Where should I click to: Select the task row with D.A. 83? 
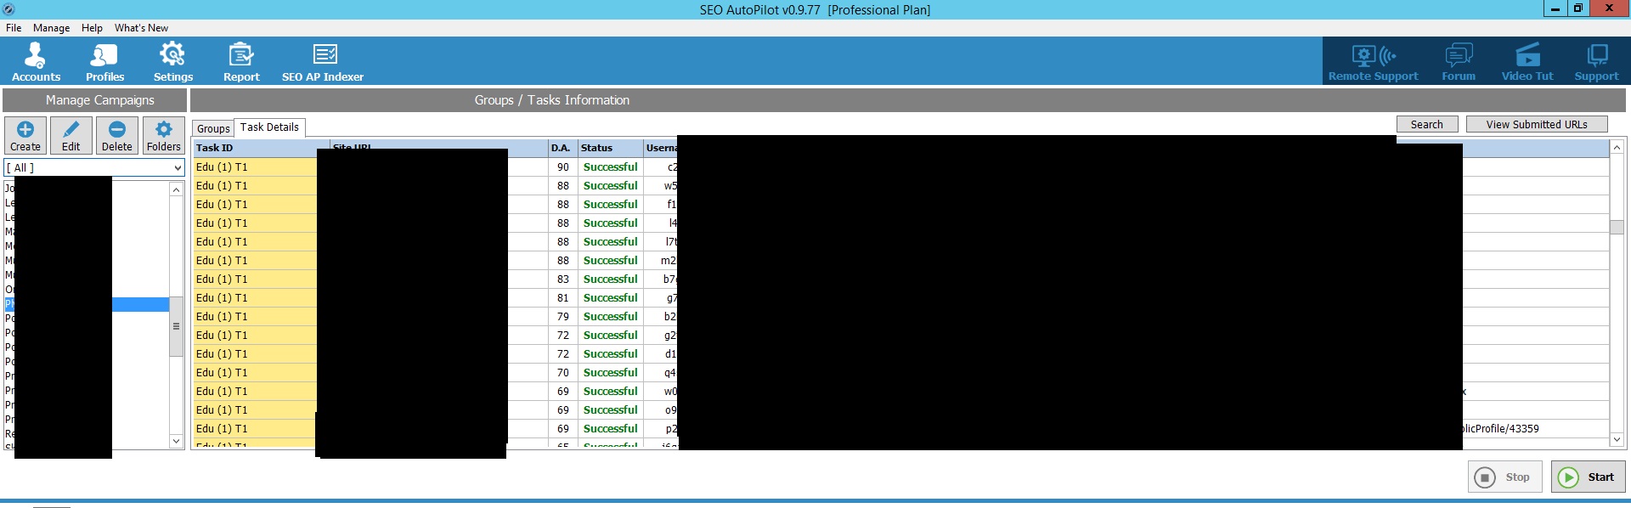pyautogui.click(x=900, y=279)
